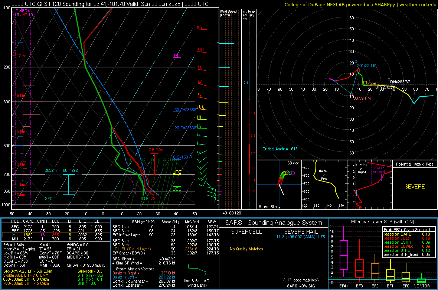Click the SFC-1km shear row

pyautogui.click(x=166, y=227)
